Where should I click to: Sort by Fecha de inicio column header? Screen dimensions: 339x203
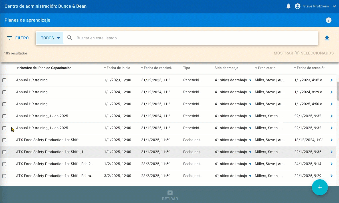click(x=117, y=68)
